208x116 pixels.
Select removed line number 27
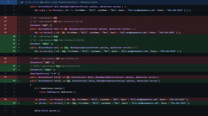[x=5, y=62]
